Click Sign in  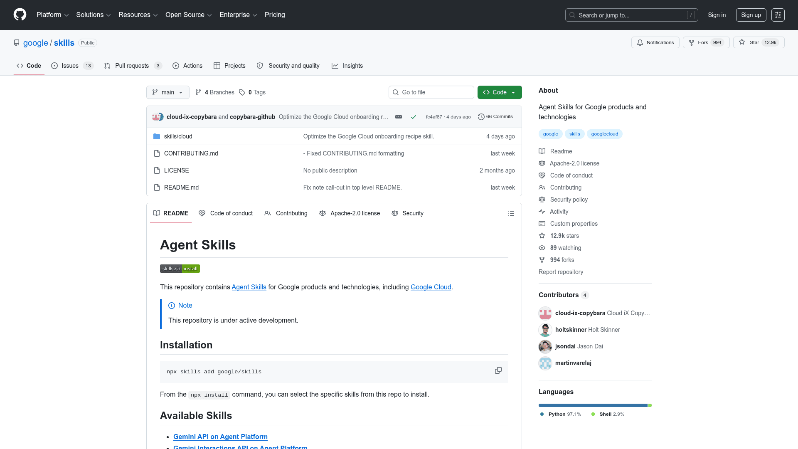click(717, 15)
